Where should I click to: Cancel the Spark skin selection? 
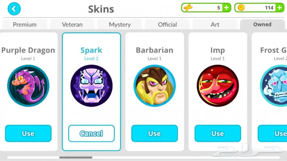91,133
